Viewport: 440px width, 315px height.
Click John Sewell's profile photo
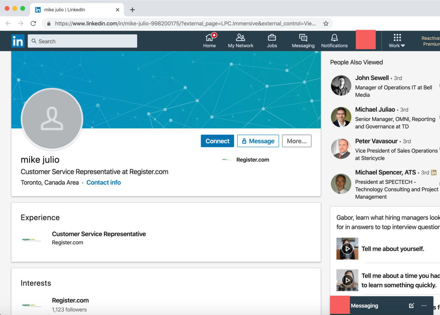click(x=341, y=85)
